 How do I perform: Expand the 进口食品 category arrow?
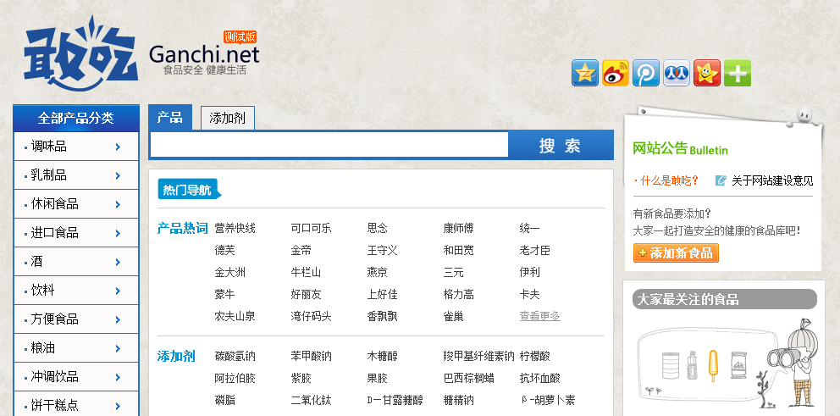click(118, 233)
